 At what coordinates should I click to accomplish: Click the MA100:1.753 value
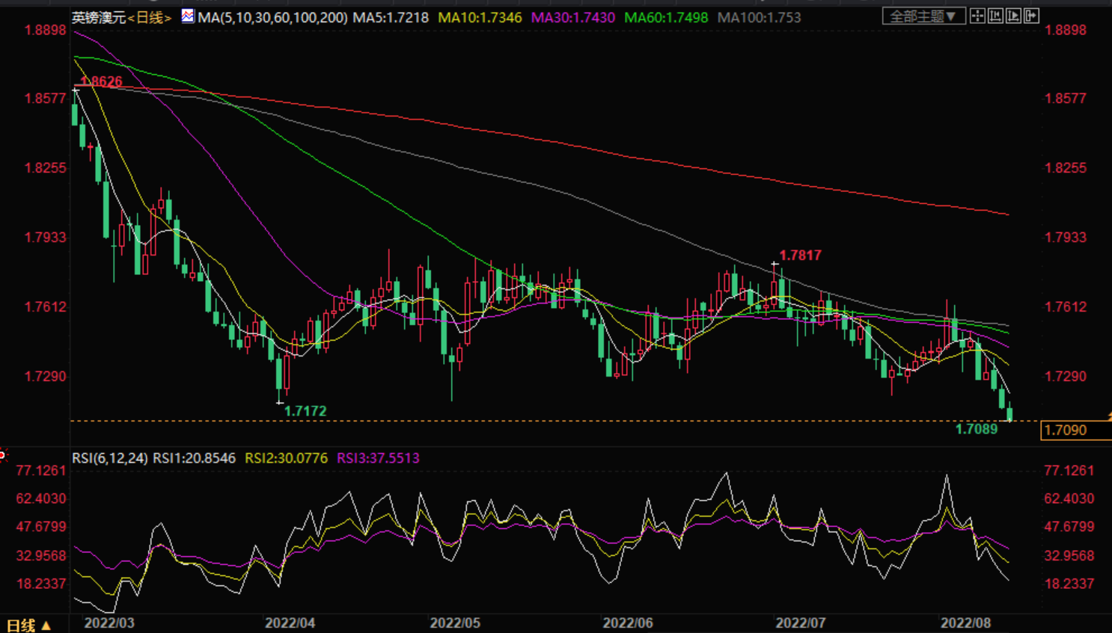pos(759,16)
